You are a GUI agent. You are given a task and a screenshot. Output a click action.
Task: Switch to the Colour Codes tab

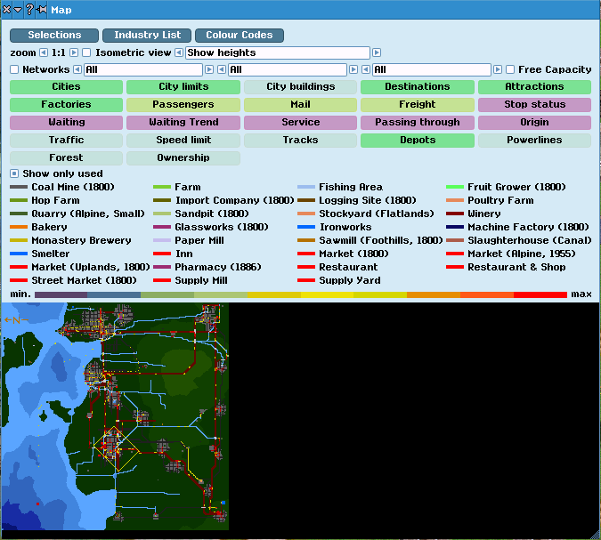coord(240,36)
